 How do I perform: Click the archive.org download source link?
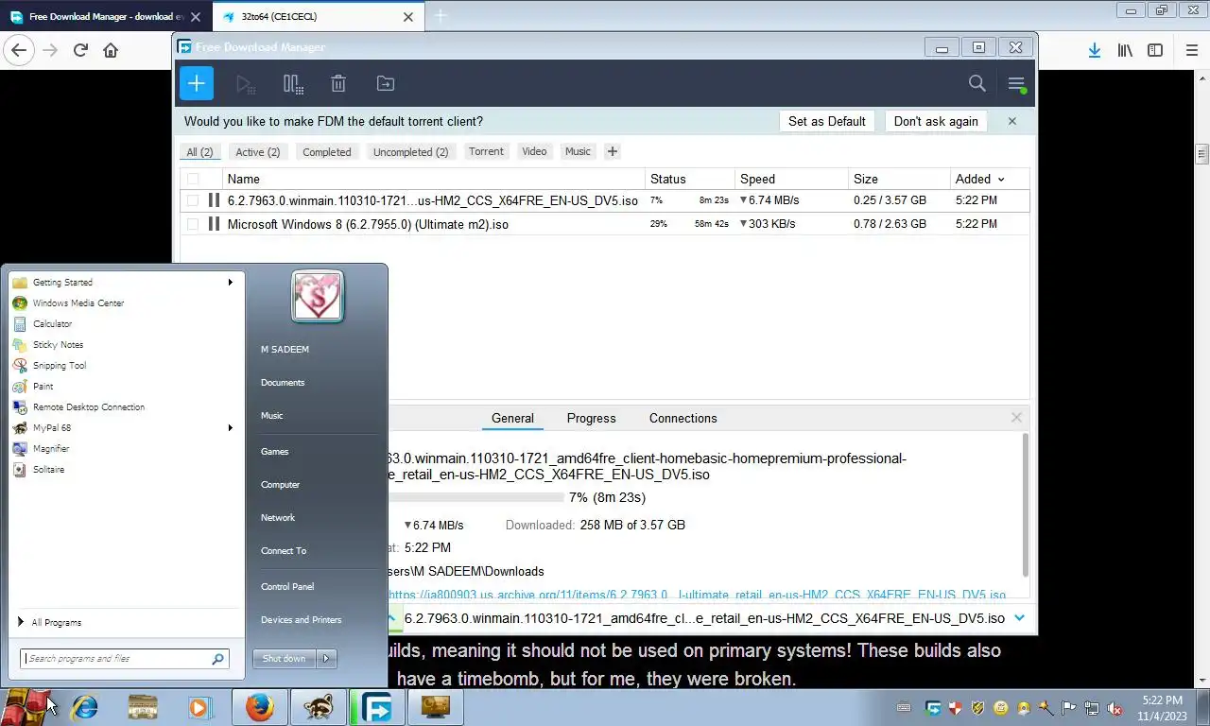[697, 596]
